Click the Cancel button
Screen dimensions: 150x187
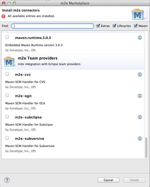click(x=108, y=180)
